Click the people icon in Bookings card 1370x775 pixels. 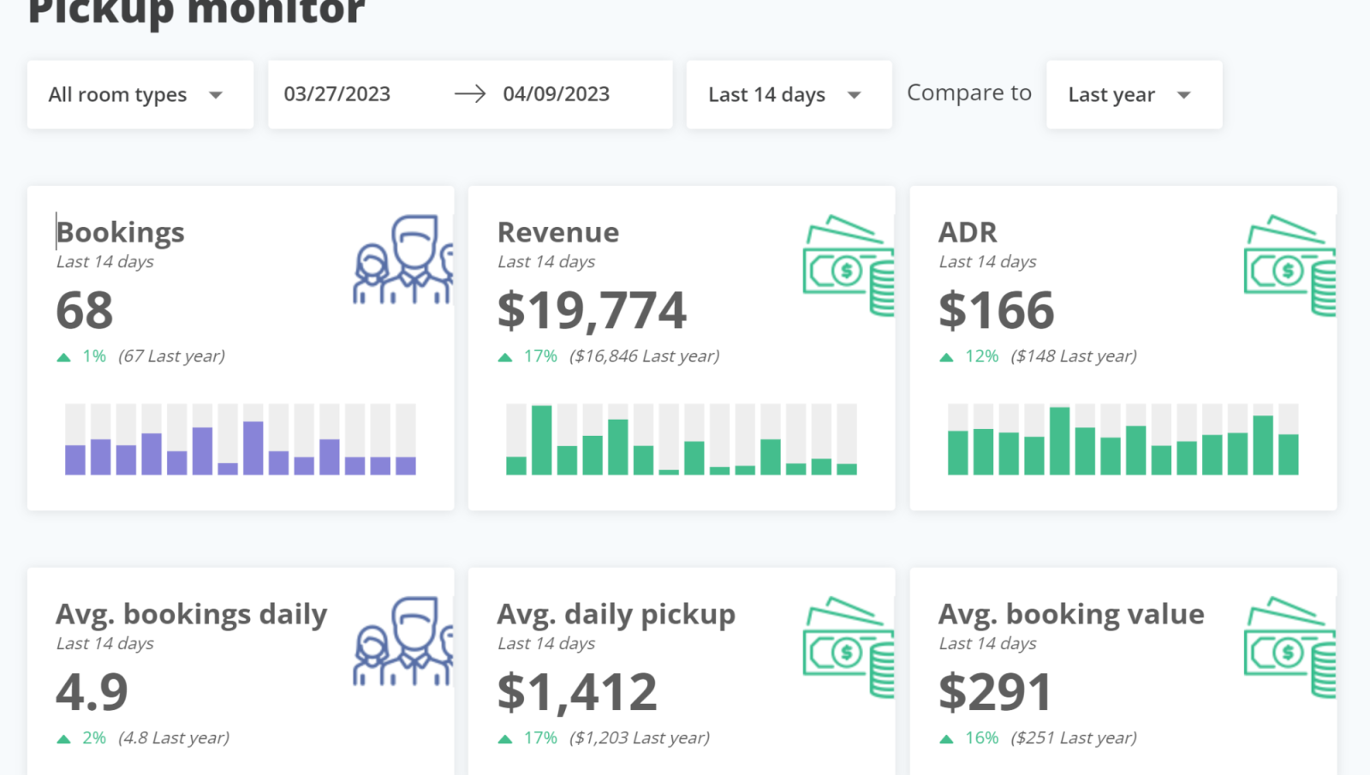pyautogui.click(x=402, y=260)
